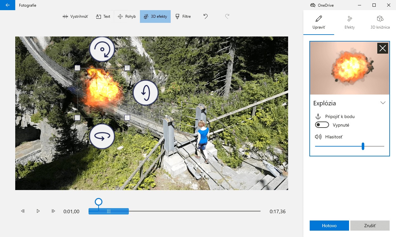Open the Pohyb motion tool
Viewport: 396px width, 237px height.
127,16
